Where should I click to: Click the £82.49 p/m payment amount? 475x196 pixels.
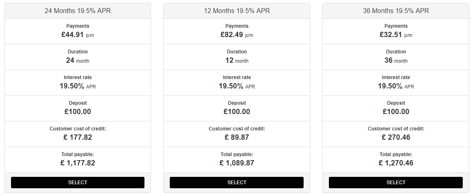(237, 35)
